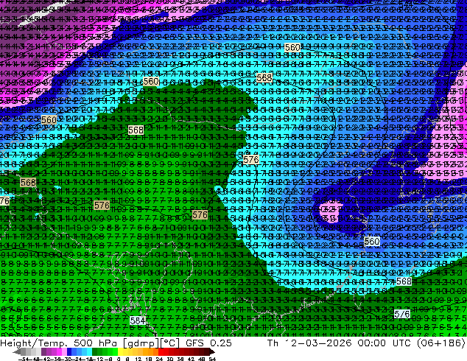Click the '[°C]' unit label
The image size is (467, 361).
pos(170,343)
